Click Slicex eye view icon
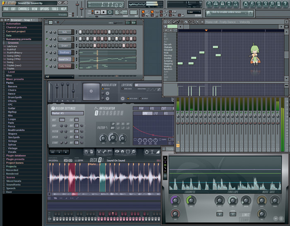This screenshot has width=290, height=226. tap(117, 152)
